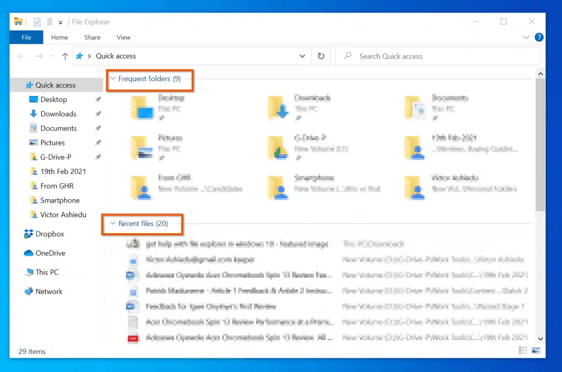Click the Frequent folders (9) heading
Image resolution: width=562 pixels, height=372 pixels.
point(149,78)
